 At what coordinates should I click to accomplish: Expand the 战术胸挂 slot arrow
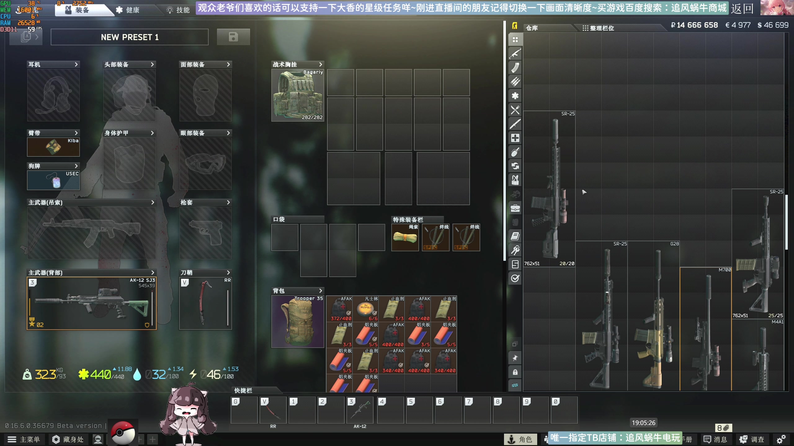[321, 64]
